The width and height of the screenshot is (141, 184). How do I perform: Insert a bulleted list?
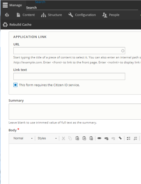(x=129, y=138)
